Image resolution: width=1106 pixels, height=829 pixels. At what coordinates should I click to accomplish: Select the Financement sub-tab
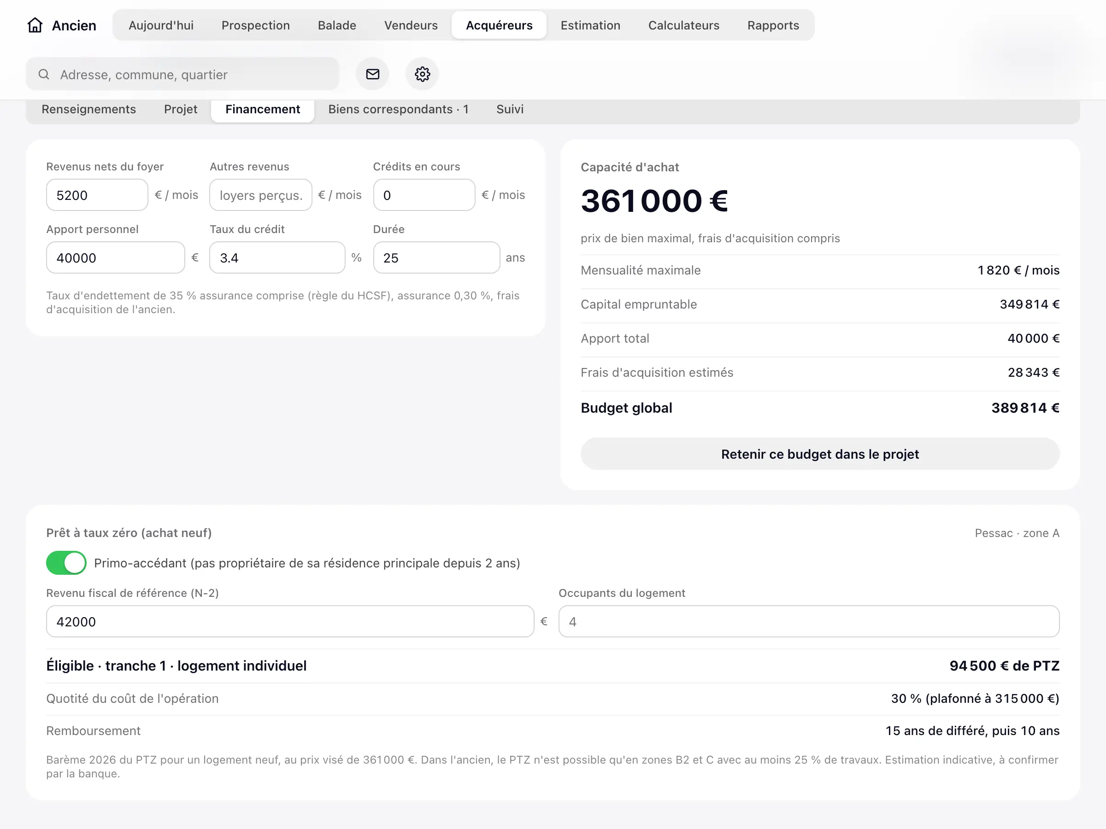click(x=263, y=110)
